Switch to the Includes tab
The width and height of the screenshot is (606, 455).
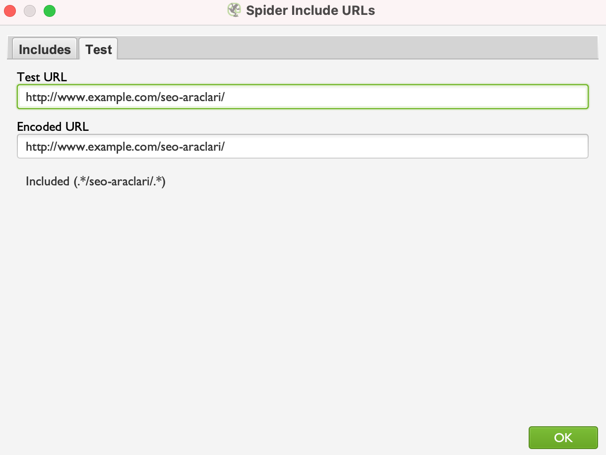pos(45,49)
